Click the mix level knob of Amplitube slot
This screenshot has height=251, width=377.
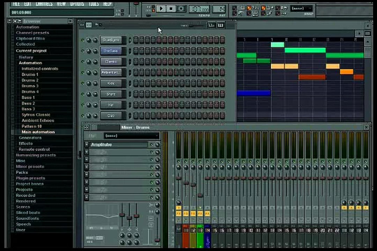tap(157, 145)
